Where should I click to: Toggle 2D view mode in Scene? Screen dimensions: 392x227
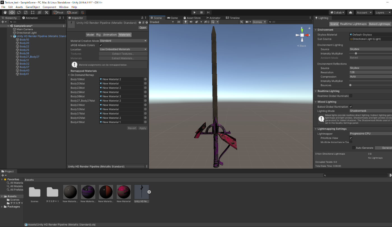(x=179, y=22)
